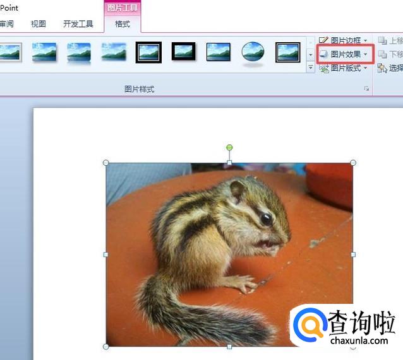Apply the drop shadow rectangle picture style
Image resolution: width=403 pixels, height=360 pixels.
(44, 52)
